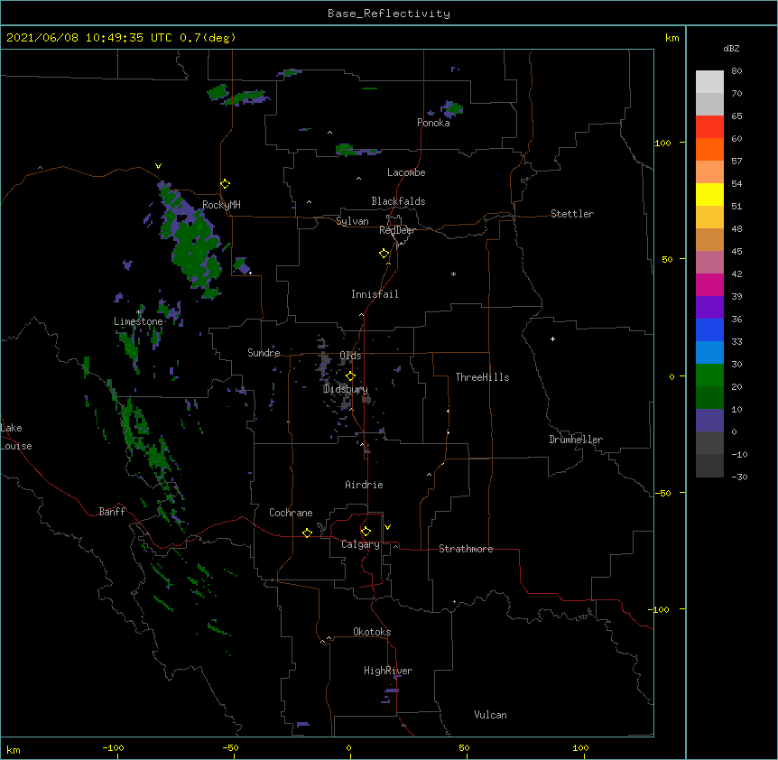778x760 pixels.
Task: Click the Sundre town label
Action: click(264, 353)
